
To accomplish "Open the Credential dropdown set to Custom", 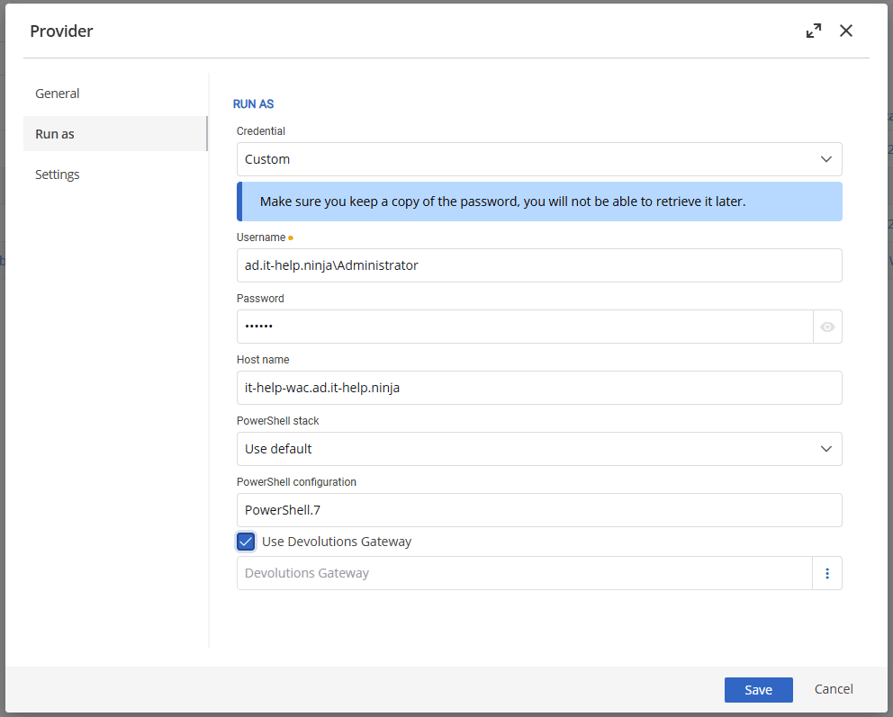I will (538, 159).
